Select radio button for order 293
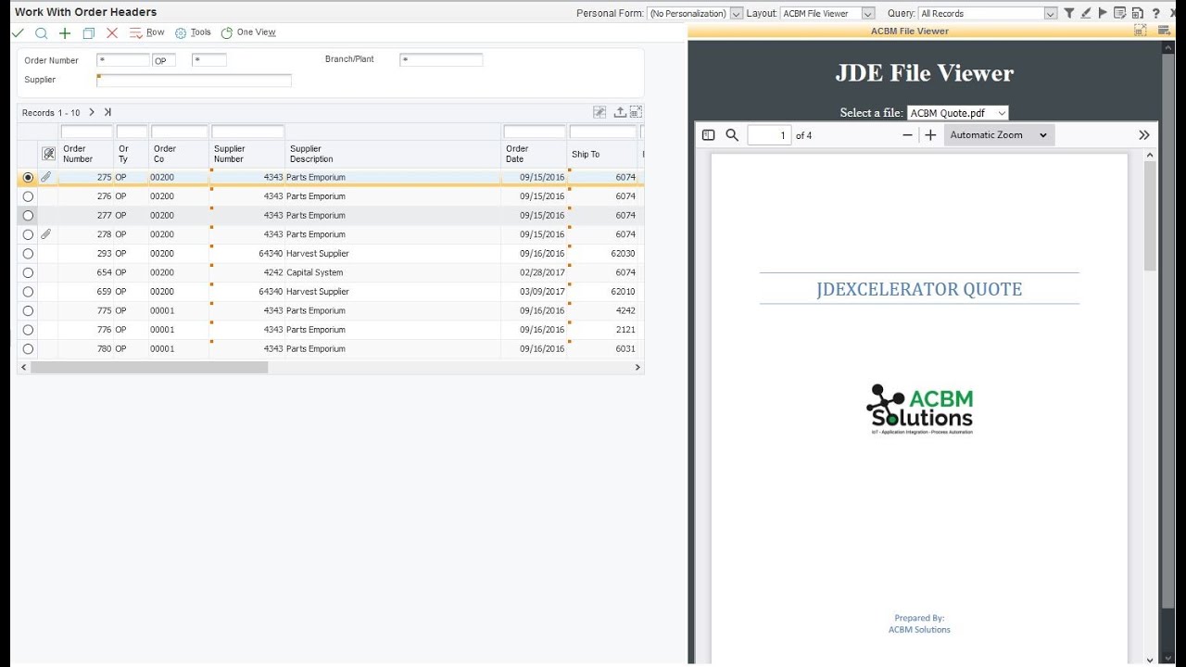The image size is (1186, 667). click(x=28, y=254)
